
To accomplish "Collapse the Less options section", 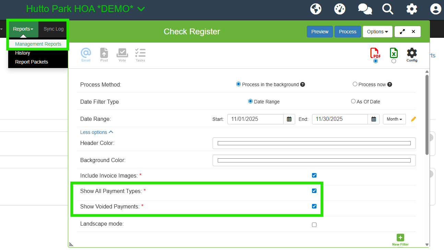I will click(x=96, y=132).
